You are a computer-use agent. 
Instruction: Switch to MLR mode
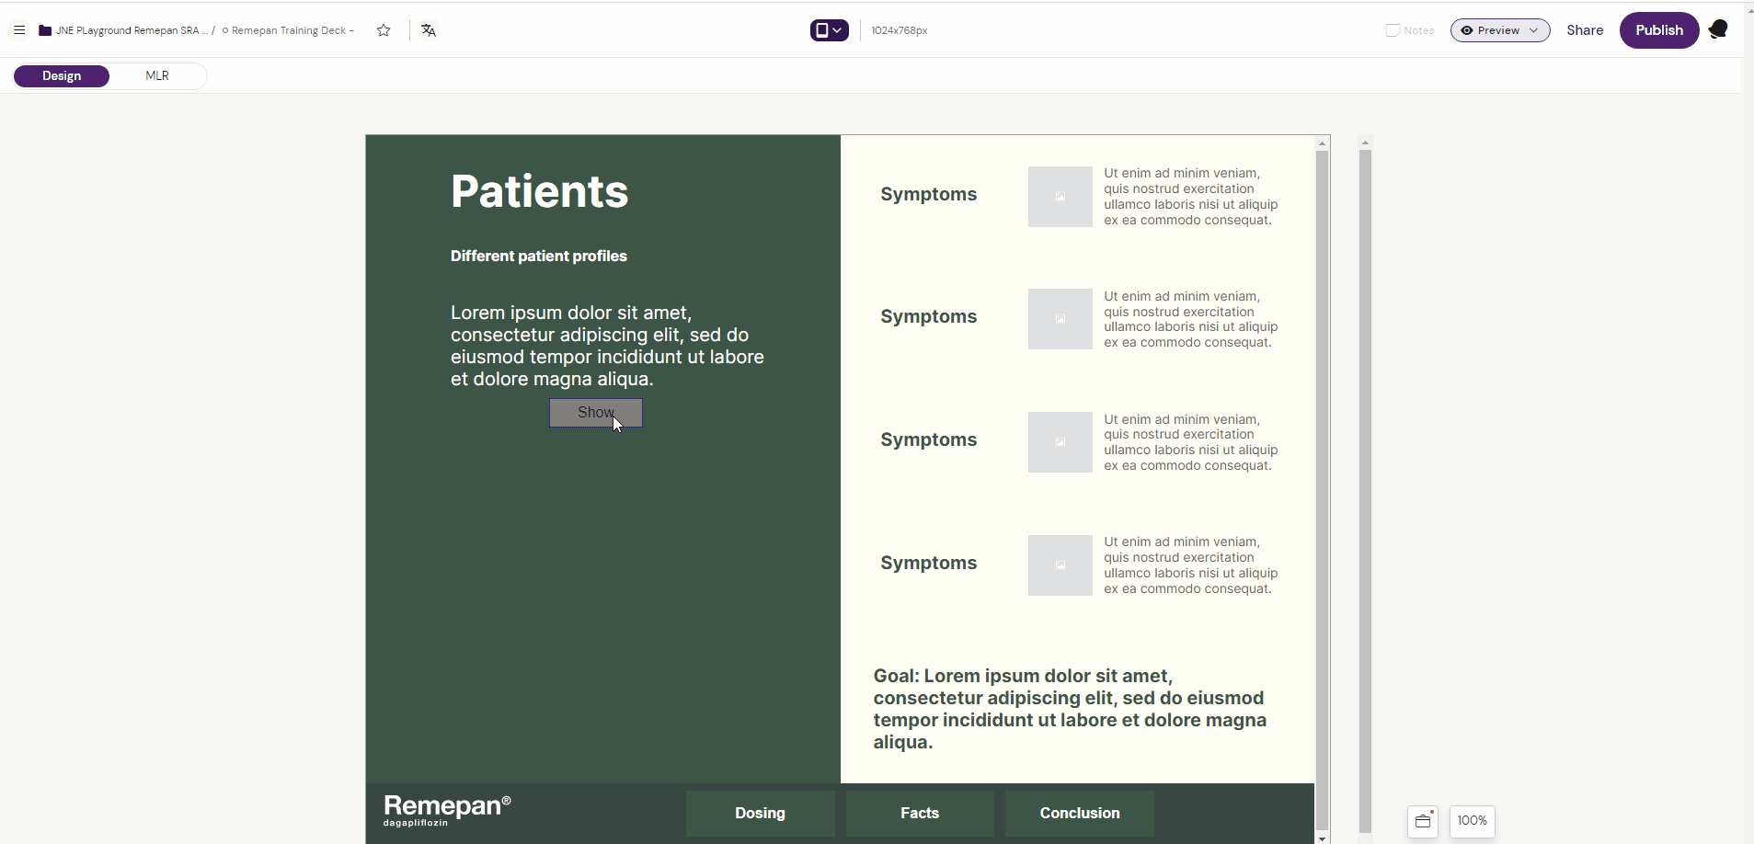(x=157, y=76)
